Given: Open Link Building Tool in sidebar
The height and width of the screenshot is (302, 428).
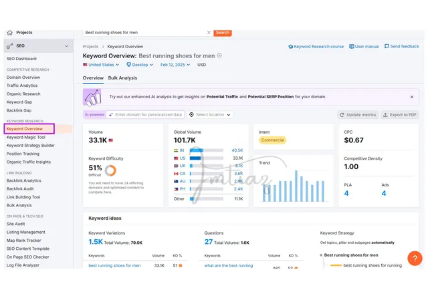Looking at the screenshot, I should [23, 197].
